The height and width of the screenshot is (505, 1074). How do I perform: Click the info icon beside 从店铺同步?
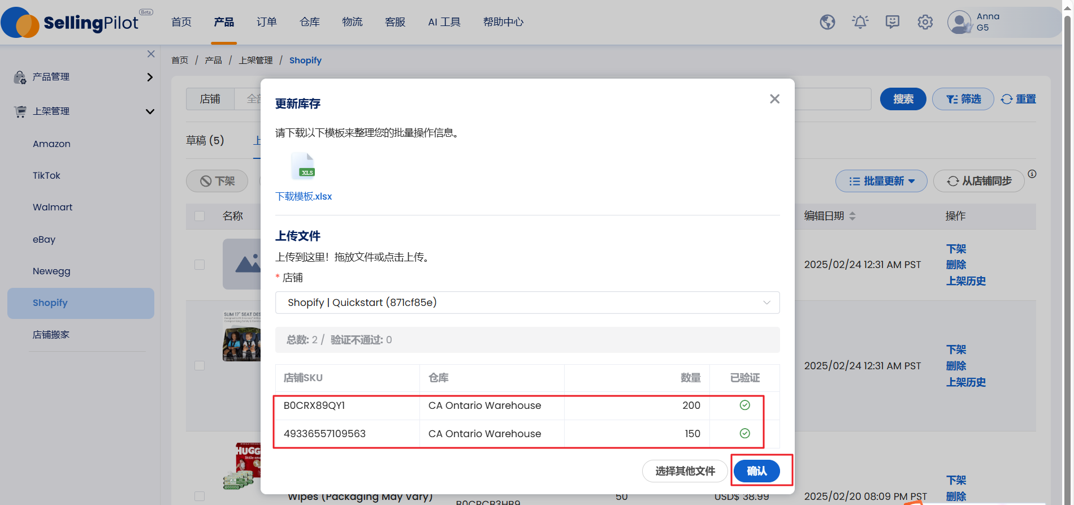click(1032, 174)
